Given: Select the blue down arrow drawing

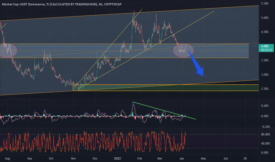Looking at the screenshot, I should point(197,64).
